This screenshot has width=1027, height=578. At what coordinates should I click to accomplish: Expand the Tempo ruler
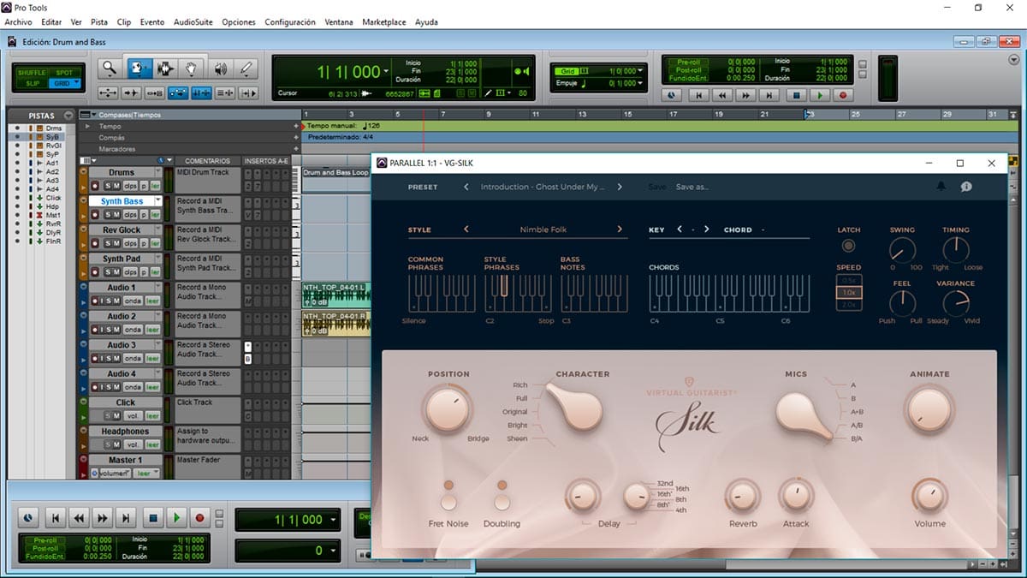click(x=86, y=126)
